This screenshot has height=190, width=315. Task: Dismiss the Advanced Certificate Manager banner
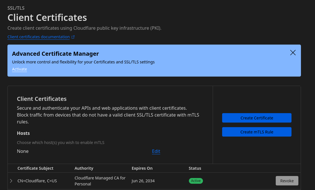[293, 53]
